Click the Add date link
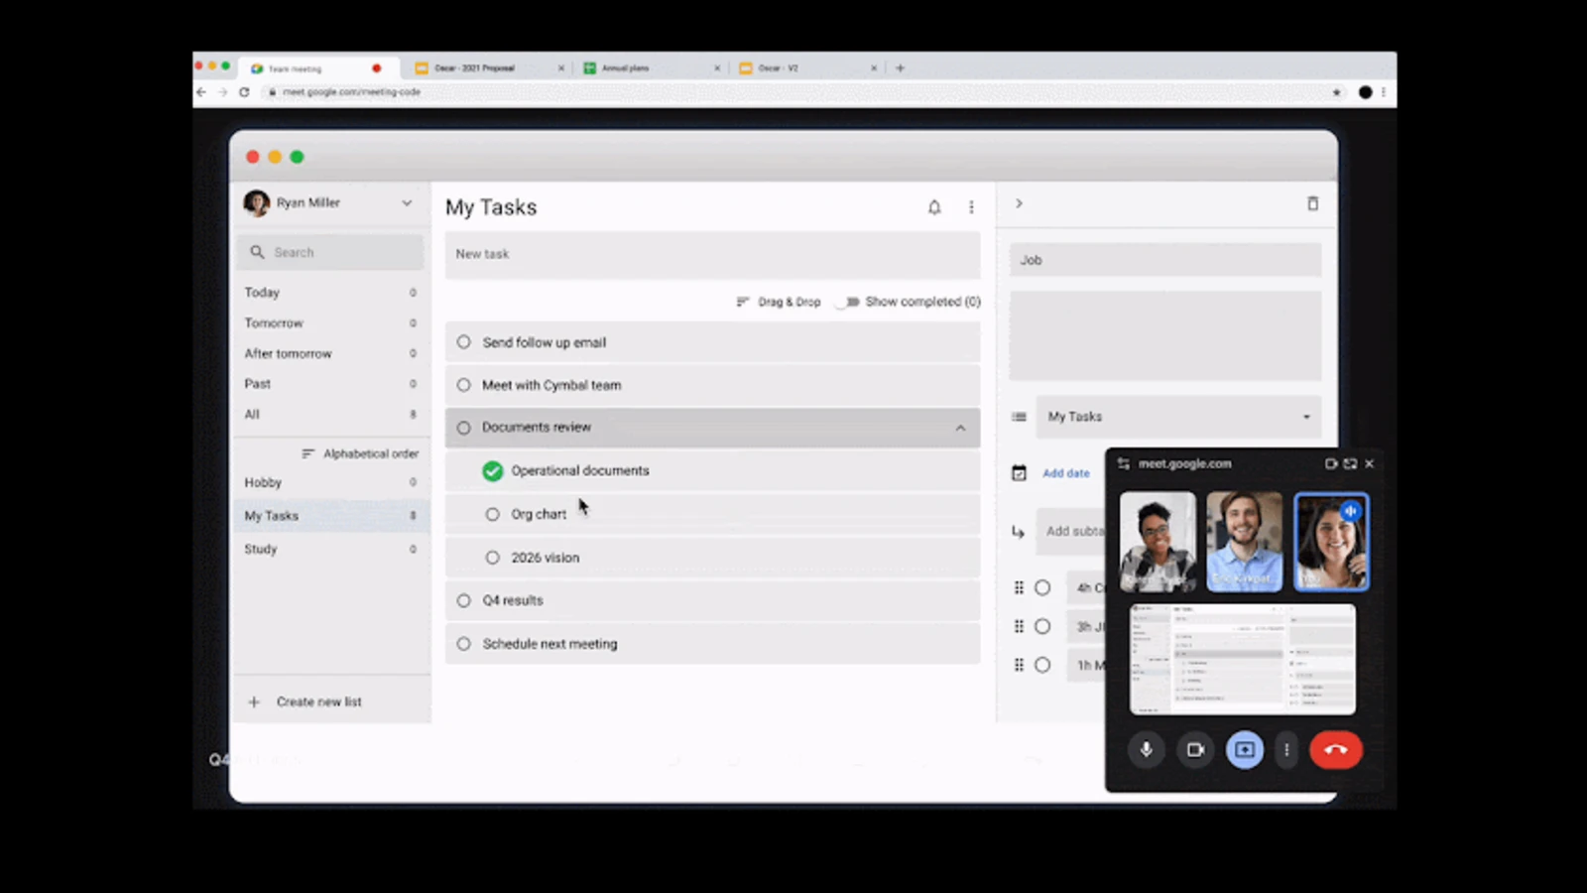Screen dimensions: 1587x893 coord(1065,473)
